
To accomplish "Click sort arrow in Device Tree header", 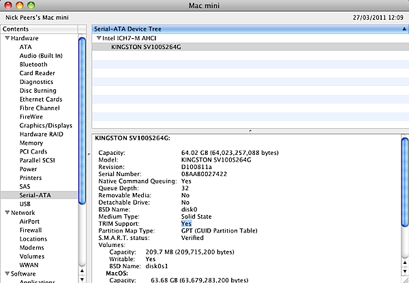I will click(404, 29).
